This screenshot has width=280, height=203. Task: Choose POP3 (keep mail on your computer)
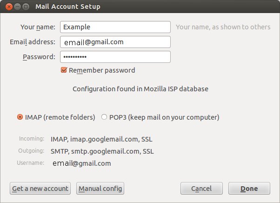[x=104, y=117]
